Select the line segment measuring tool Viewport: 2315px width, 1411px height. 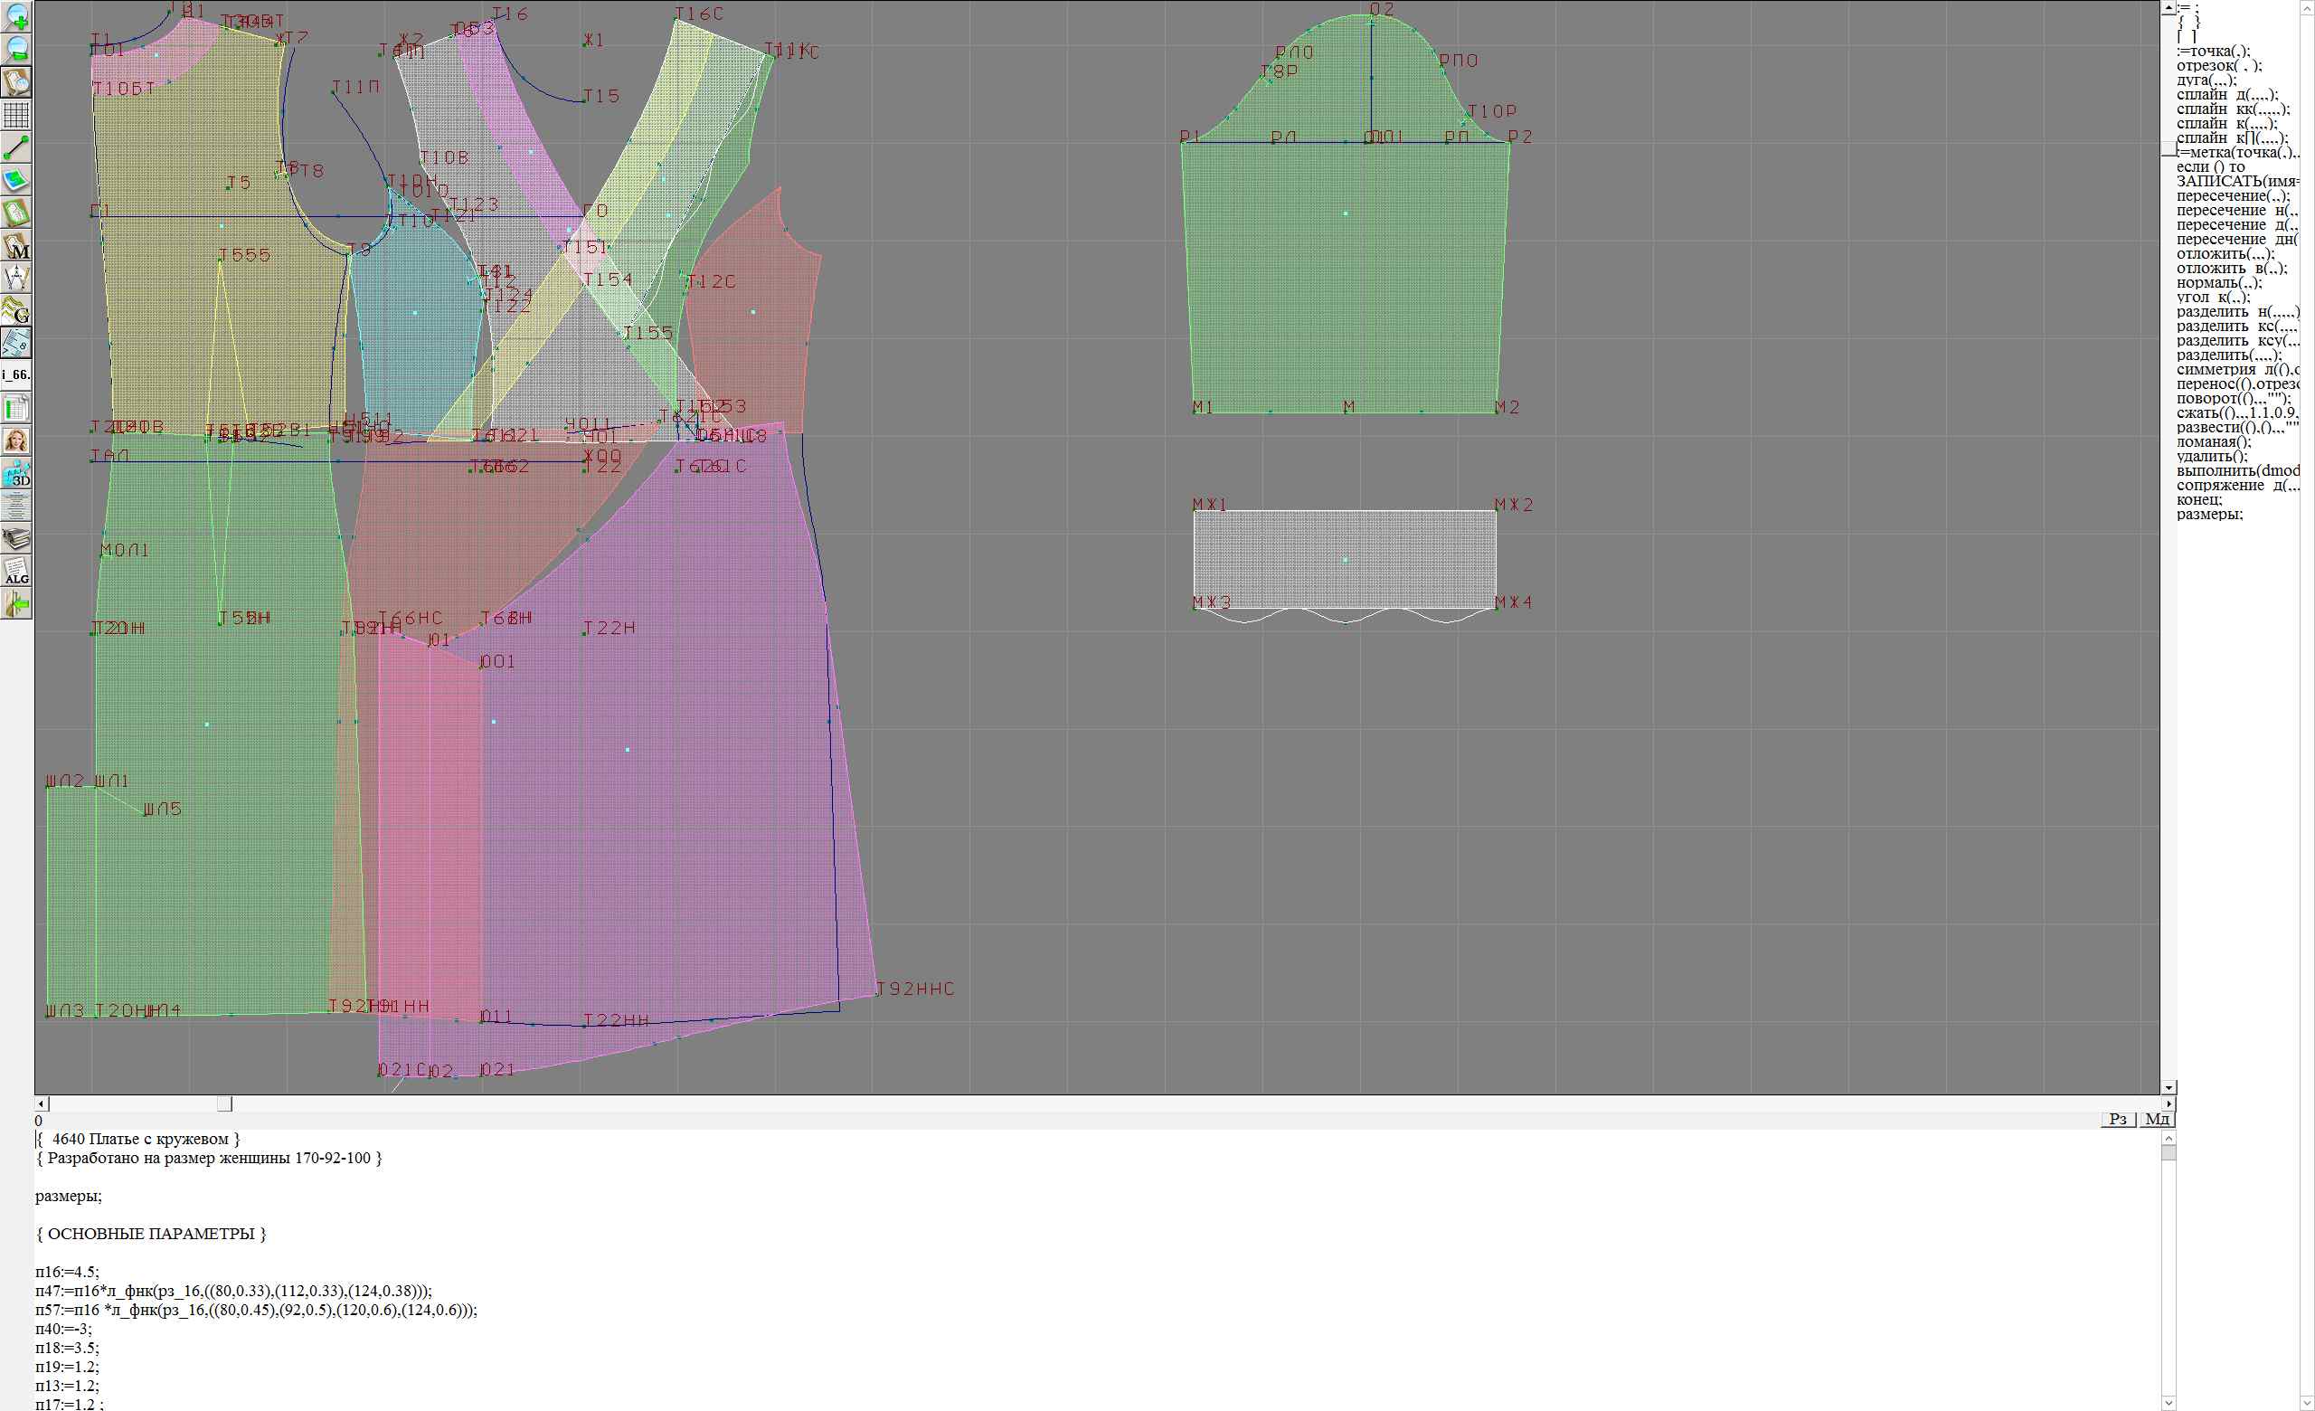click(16, 147)
